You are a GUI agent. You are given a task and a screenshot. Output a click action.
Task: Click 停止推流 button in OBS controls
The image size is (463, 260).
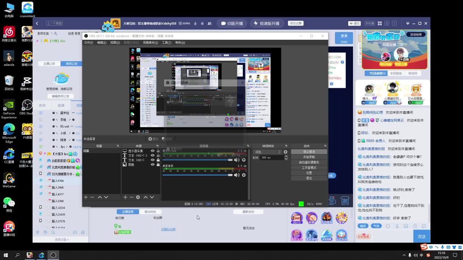309,152
